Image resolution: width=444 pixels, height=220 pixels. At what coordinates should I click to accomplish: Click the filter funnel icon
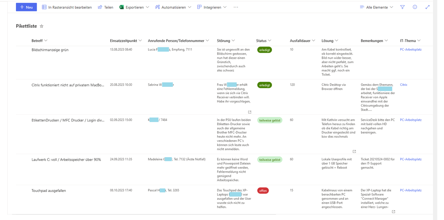coord(402,7)
